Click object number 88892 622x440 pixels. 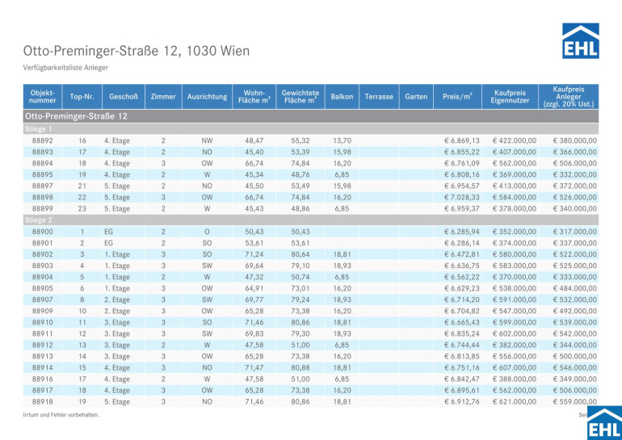[x=43, y=140]
